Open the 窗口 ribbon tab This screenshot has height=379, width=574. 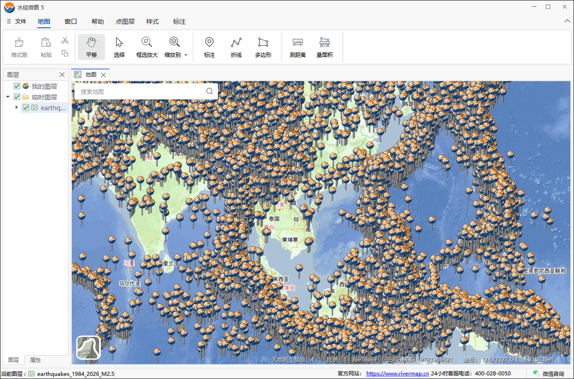pyautogui.click(x=71, y=22)
